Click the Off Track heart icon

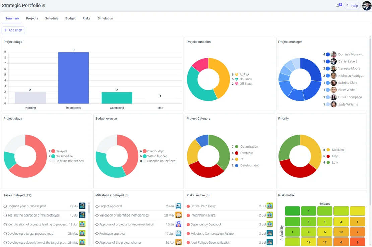237,84
